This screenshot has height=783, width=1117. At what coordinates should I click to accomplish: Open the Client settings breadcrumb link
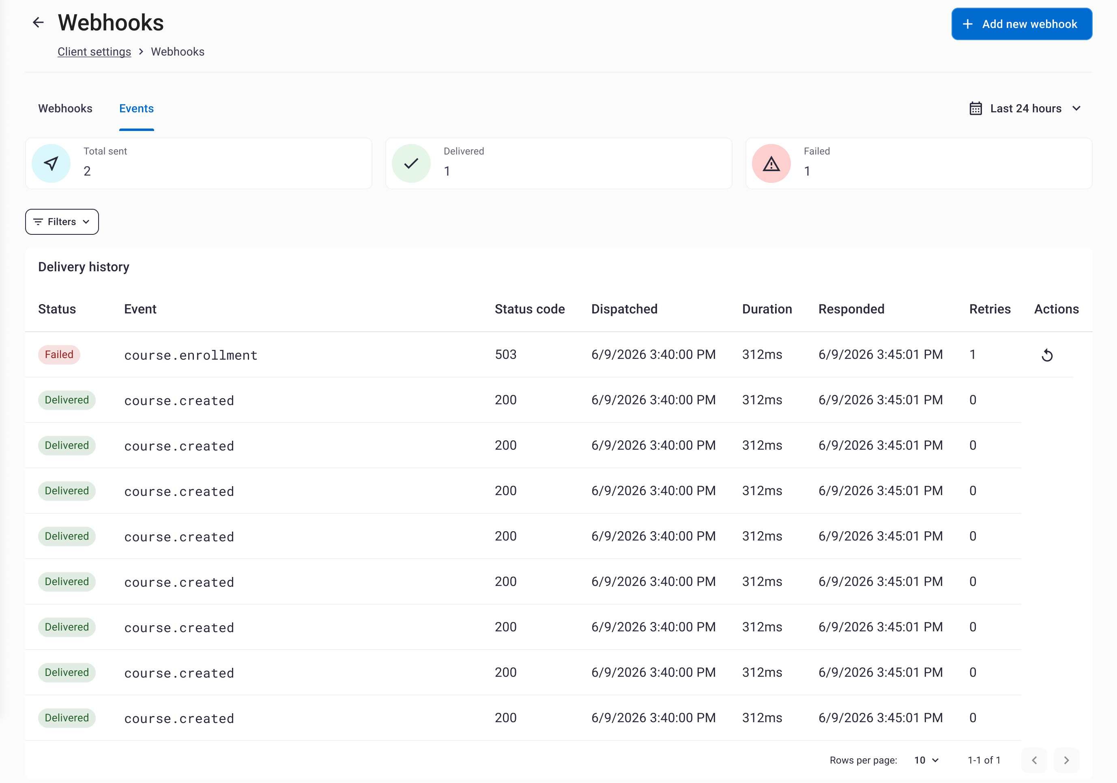coord(95,51)
